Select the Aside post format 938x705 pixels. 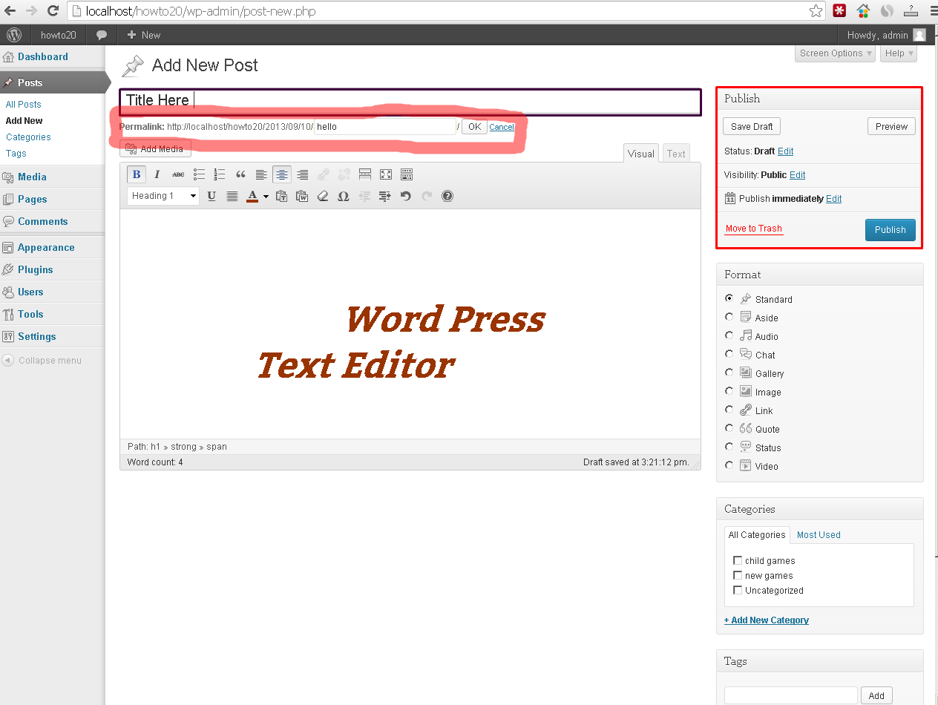point(729,317)
